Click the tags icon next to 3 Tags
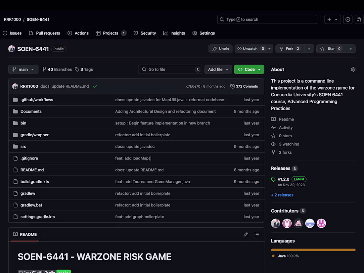The image size is (364, 273). (76, 69)
